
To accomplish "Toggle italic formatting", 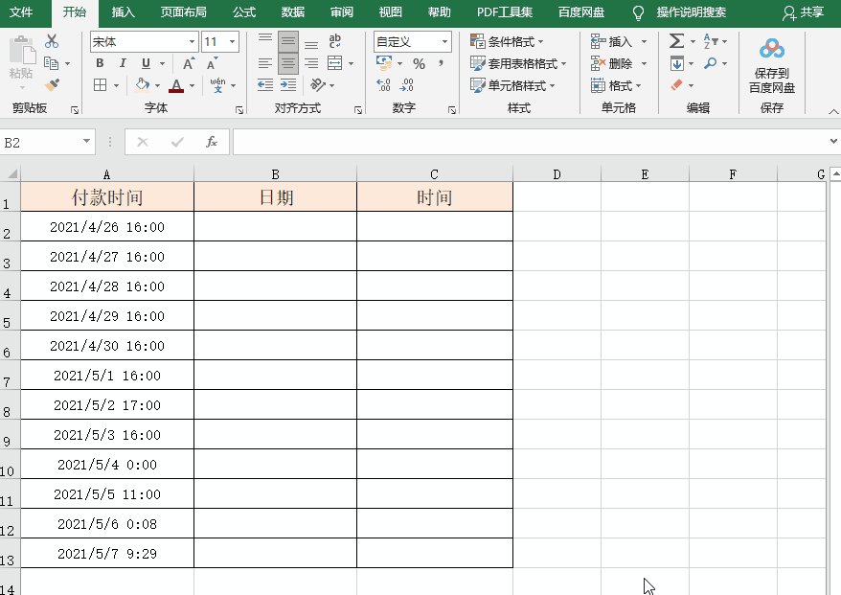I will [123, 63].
